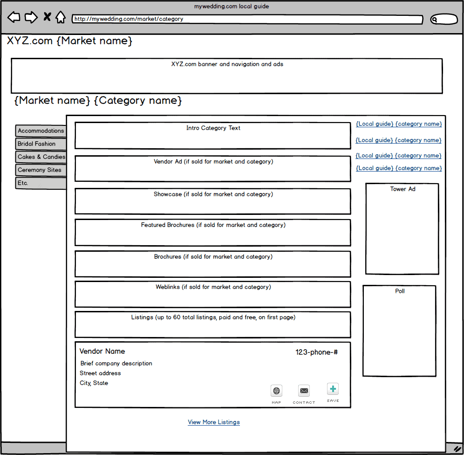Click the browser back arrow

point(14,18)
